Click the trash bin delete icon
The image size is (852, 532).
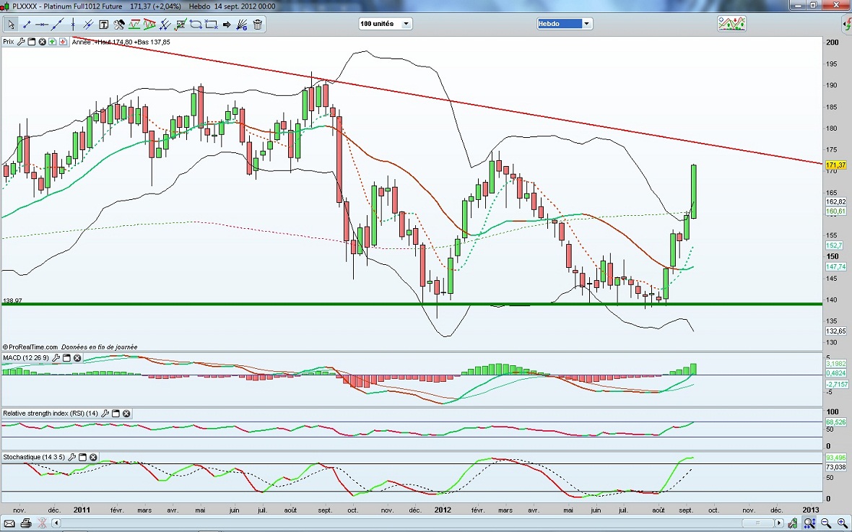258,25
